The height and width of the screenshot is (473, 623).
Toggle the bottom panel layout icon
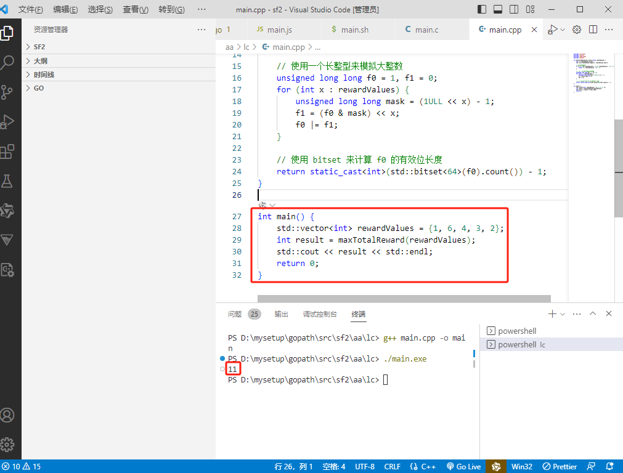pos(498,9)
